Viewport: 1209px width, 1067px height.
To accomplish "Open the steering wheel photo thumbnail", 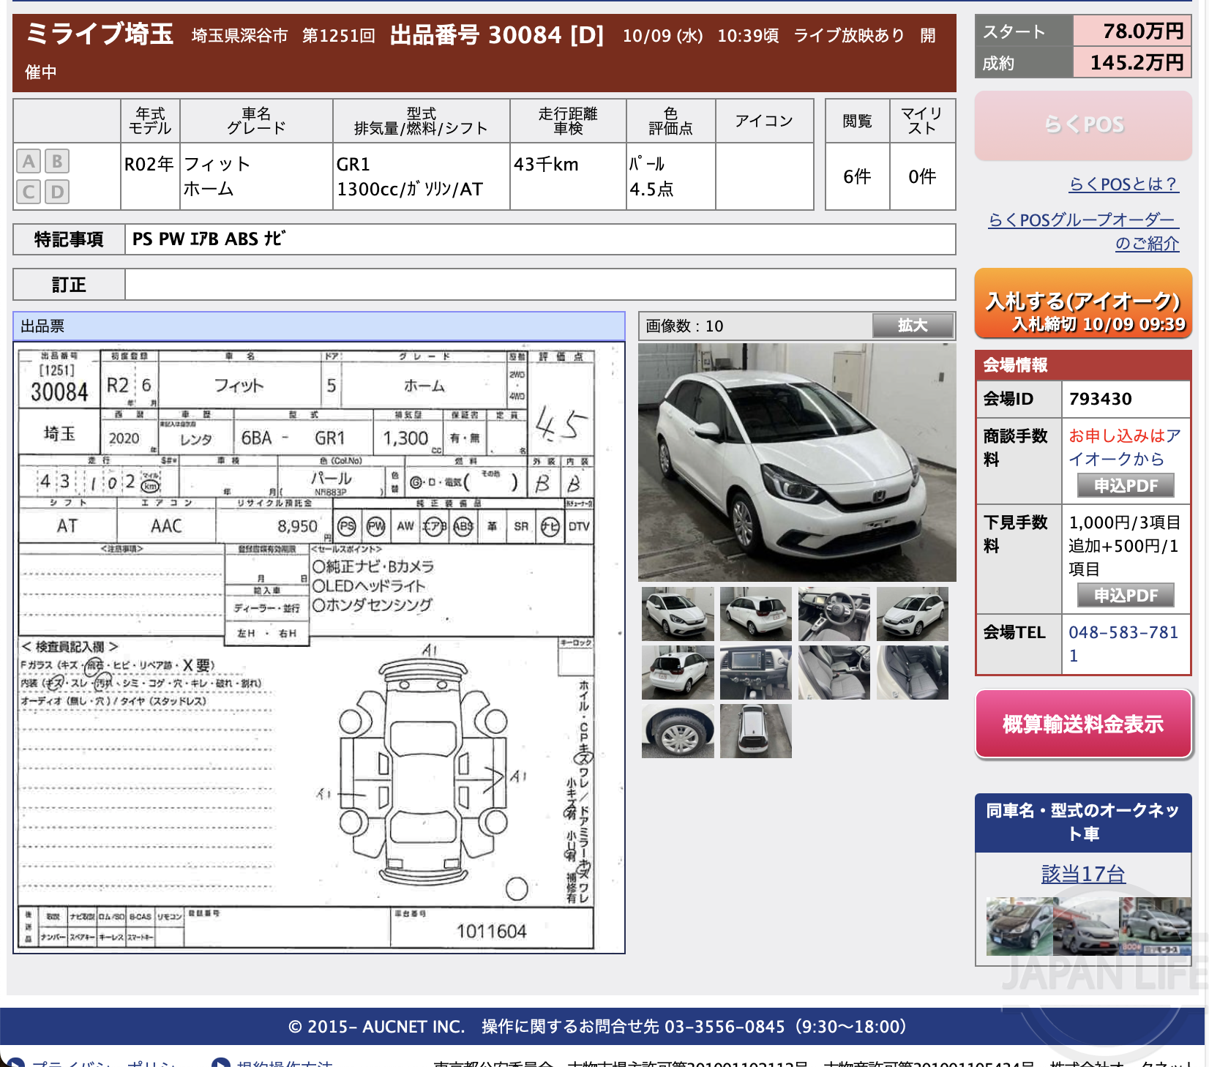I will coord(834,615).
